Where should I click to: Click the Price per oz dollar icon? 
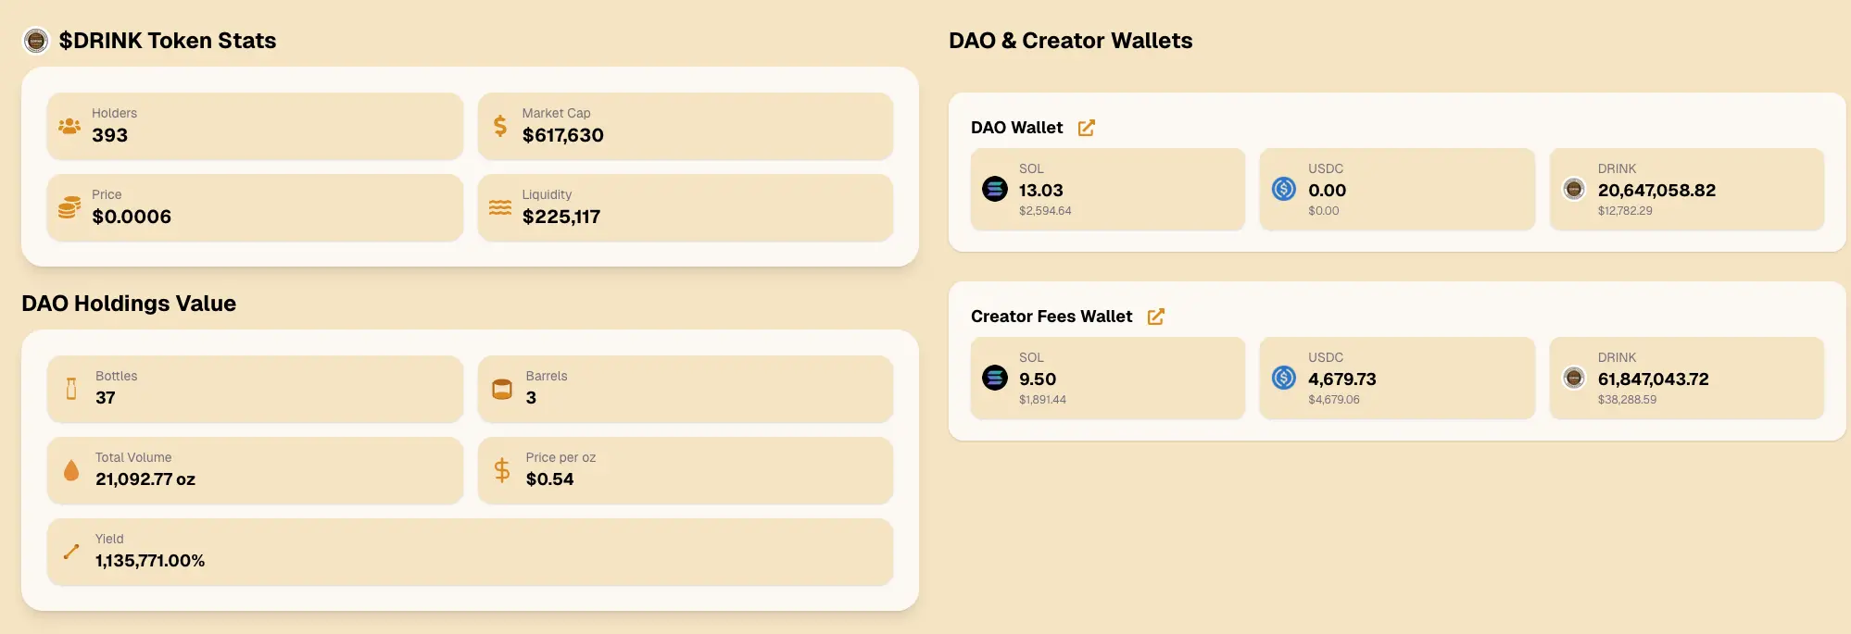pyautogui.click(x=502, y=470)
